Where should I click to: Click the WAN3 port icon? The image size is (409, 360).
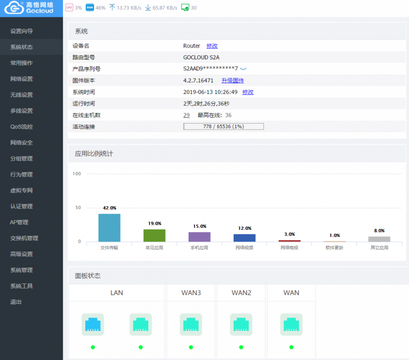[191, 324]
